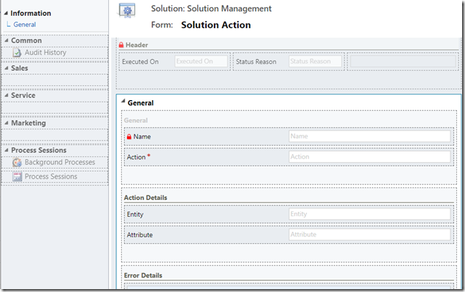Select the greyed General section label
This screenshot has width=465, height=292.
click(136, 120)
